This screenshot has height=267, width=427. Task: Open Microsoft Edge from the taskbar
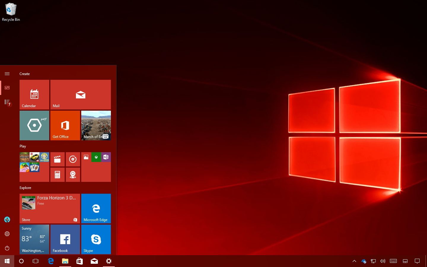(50, 261)
